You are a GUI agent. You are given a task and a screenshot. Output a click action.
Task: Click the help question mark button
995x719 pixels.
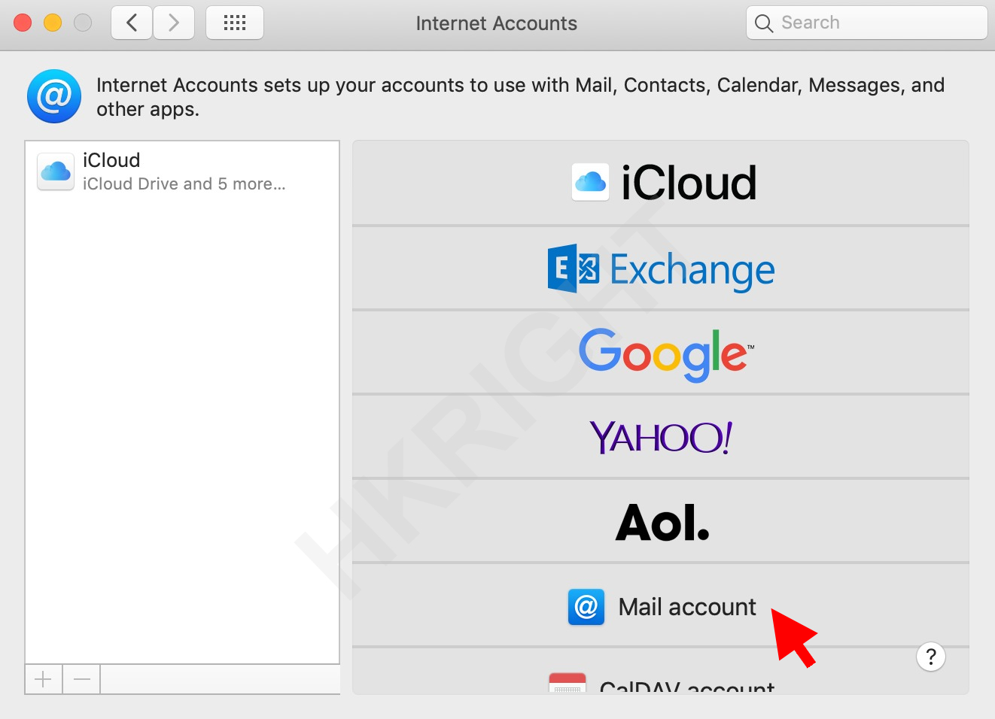pos(930,657)
